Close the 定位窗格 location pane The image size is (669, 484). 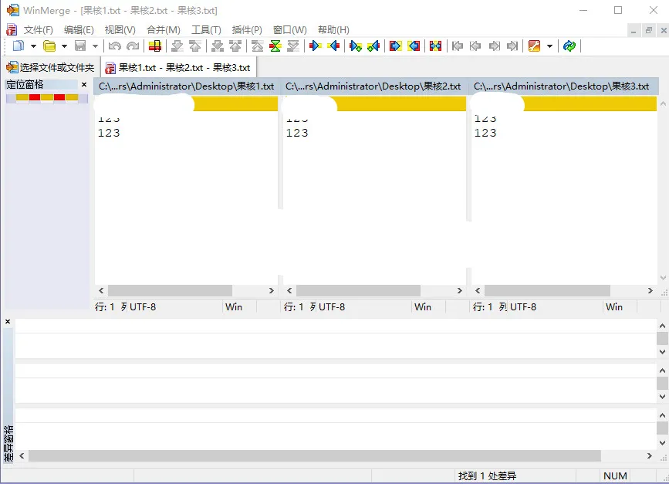(x=84, y=85)
